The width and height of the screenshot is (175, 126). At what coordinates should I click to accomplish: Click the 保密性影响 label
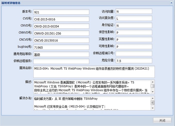pyautogui.click(x=107, y=32)
